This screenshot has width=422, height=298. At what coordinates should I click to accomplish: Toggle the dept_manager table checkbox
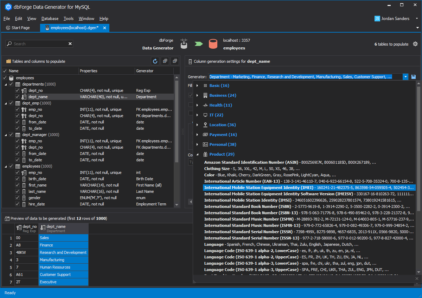click(x=11, y=135)
